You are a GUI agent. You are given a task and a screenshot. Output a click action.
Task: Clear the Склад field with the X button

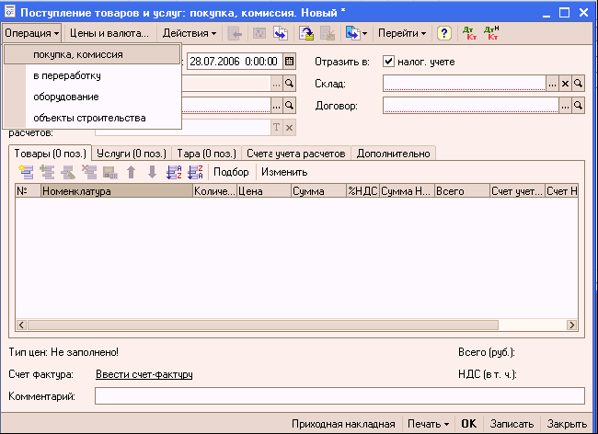(566, 84)
